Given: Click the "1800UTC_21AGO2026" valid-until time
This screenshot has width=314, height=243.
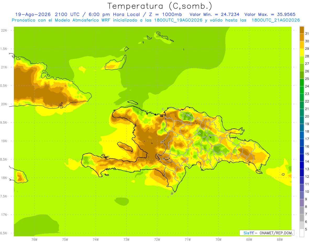Looking at the screenshot, I should point(276,20).
